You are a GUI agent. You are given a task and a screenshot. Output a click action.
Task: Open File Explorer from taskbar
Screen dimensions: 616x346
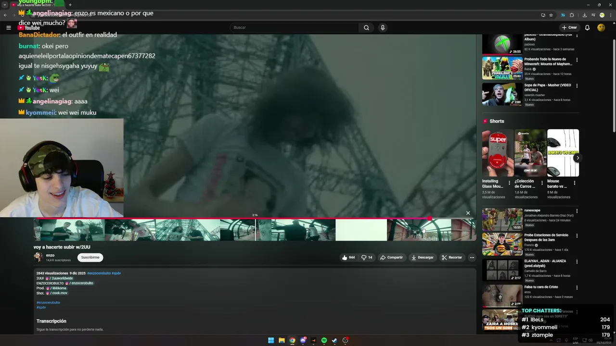tap(282, 340)
